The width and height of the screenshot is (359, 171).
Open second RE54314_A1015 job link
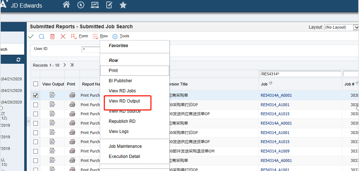pyautogui.click(x=275, y=142)
